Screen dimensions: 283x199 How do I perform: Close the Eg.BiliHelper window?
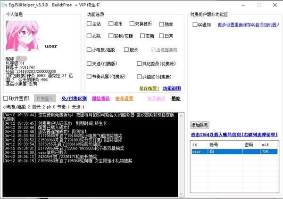click(275, 5)
